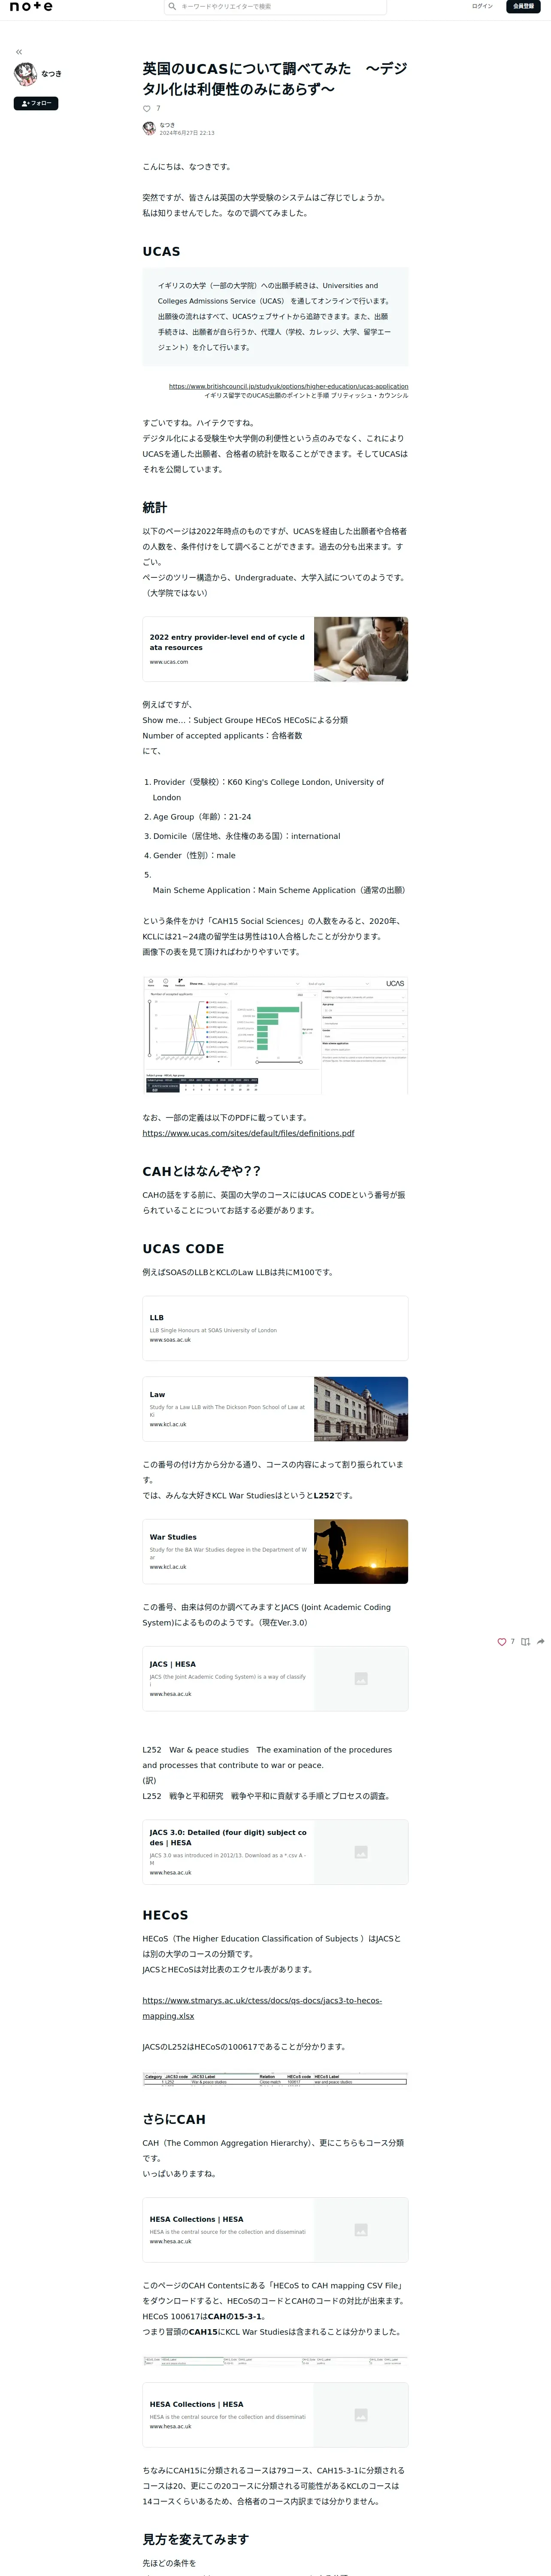This screenshot has height=2576, width=551.
Task: Open author name なつき above the date
Action: [x=167, y=125]
